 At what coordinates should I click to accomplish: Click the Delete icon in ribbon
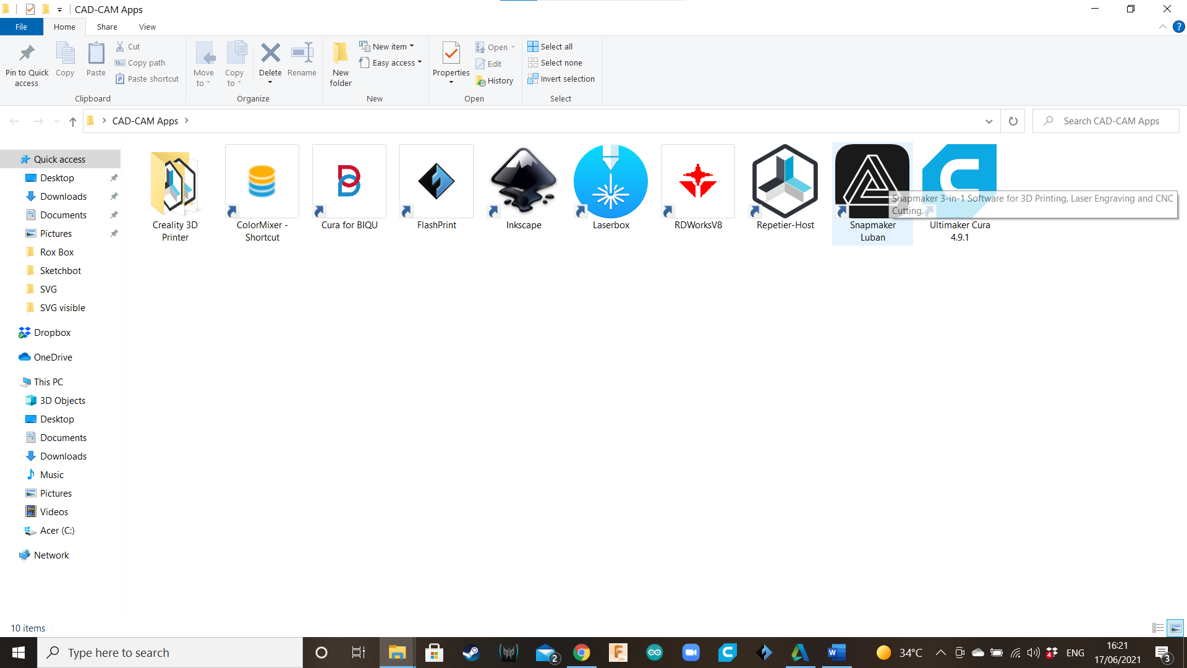(x=270, y=54)
